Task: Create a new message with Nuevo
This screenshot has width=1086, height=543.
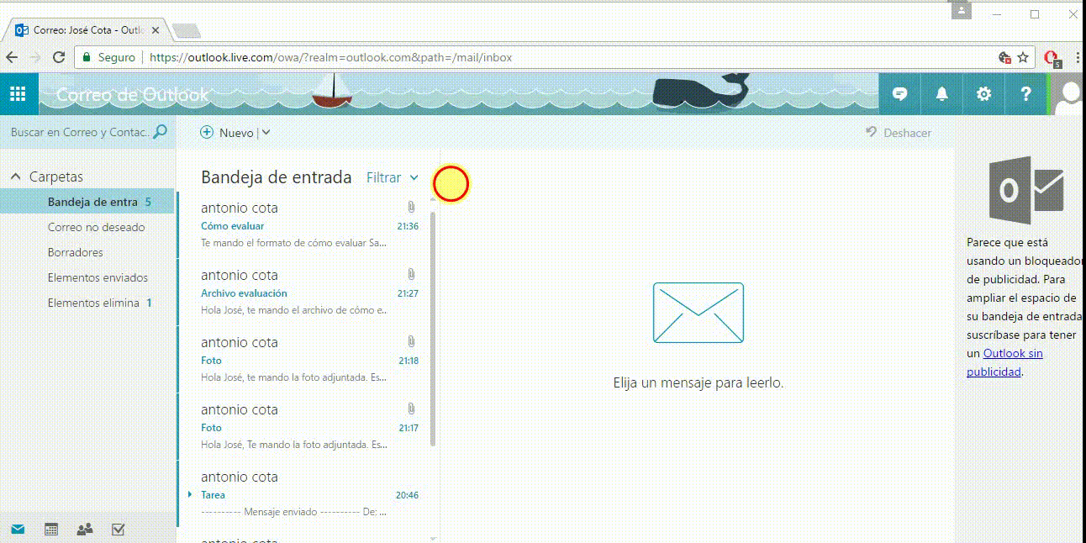Action: [228, 133]
